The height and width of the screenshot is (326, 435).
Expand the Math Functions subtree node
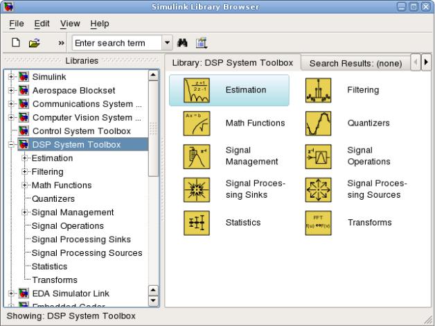(24, 185)
